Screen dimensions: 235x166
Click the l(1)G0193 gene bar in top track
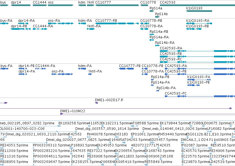click(x=199, y=11)
